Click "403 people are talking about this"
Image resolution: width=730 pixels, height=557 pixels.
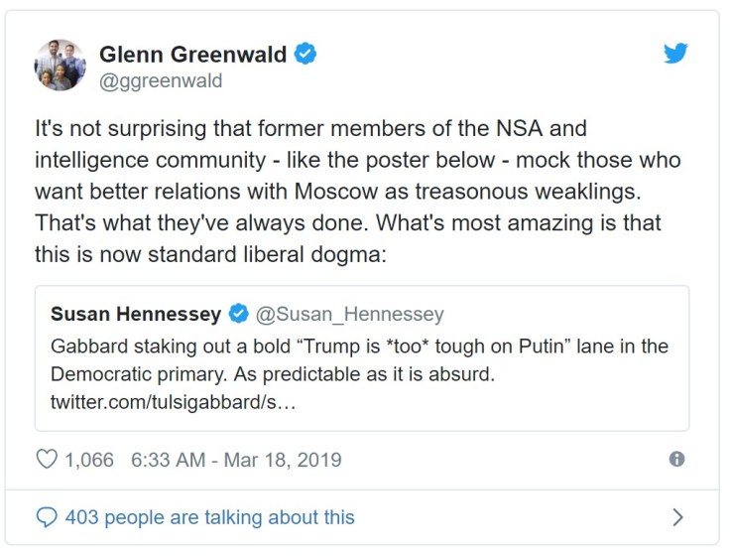click(x=209, y=517)
